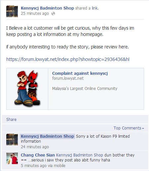149x171 pixels.
Task: Click forum.lowyat.net domain in link preview
Action: pyautogui.click(x=68, y=78)
